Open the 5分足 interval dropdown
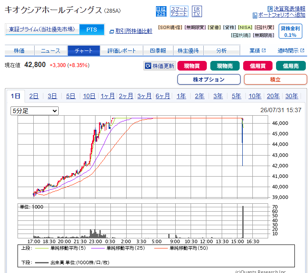Viewport: 308px width, 273px height. click(35, 111)
